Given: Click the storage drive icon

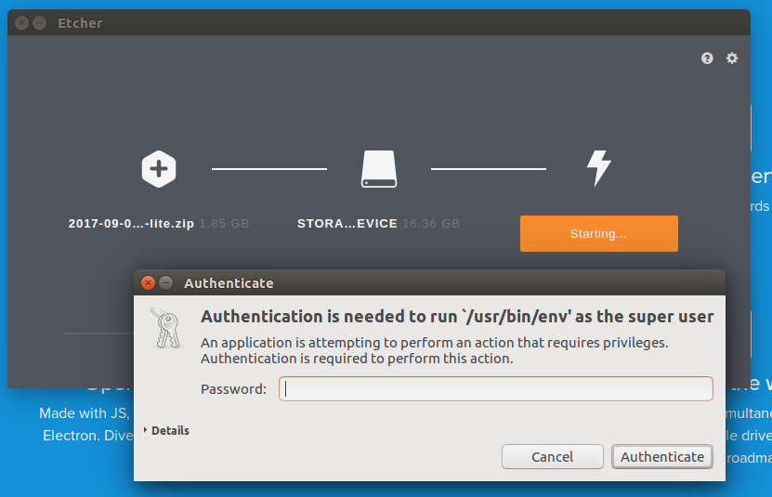Looking at the screenshot, I should pos(378,169).
